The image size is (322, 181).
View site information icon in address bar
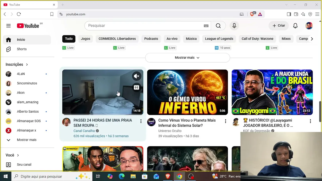61,14
